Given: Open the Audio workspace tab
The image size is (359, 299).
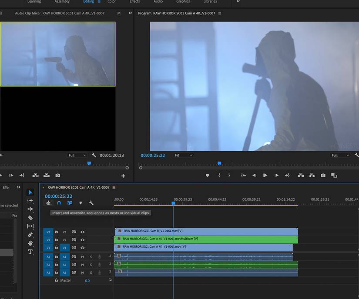Looking at the screenshot, I should 158,2.
